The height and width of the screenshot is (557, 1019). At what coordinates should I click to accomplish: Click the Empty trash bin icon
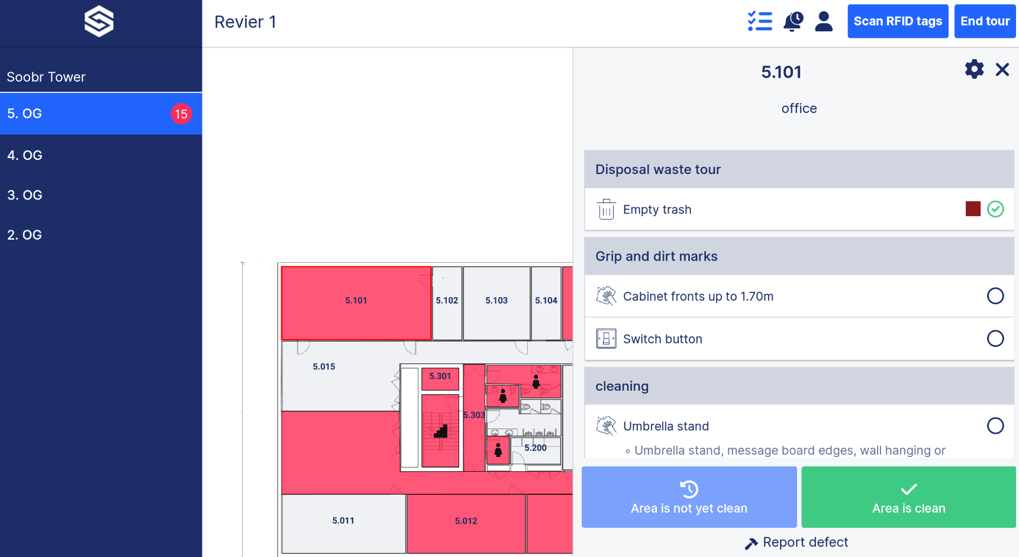tap(606, 210)
